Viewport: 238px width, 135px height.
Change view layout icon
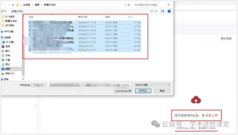click(152, 11)
